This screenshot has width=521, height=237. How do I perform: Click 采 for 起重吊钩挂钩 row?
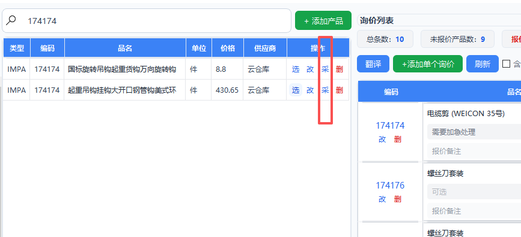325,90
